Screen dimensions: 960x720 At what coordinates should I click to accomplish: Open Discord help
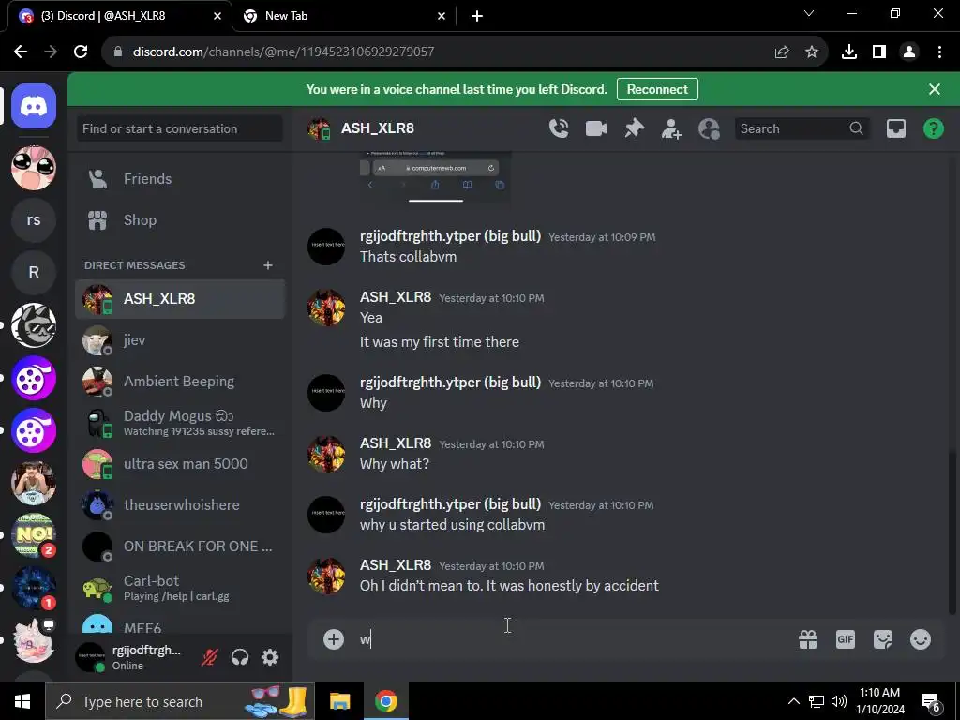pos(933,128)
